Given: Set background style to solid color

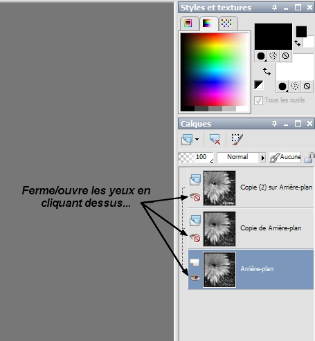Looking at the screenshot, I should pos(282,86).
